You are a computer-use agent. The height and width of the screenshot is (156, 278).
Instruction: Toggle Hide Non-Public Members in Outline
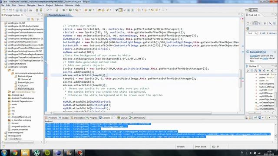[x=268, y=71]
